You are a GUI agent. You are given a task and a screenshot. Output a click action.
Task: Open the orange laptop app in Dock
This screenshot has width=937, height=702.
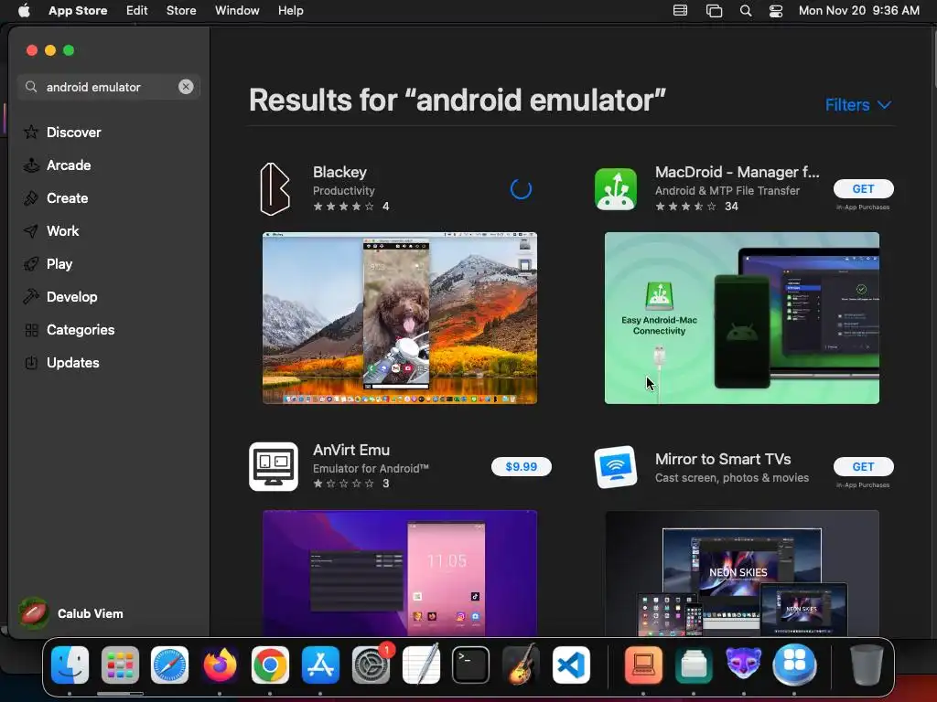643,665
